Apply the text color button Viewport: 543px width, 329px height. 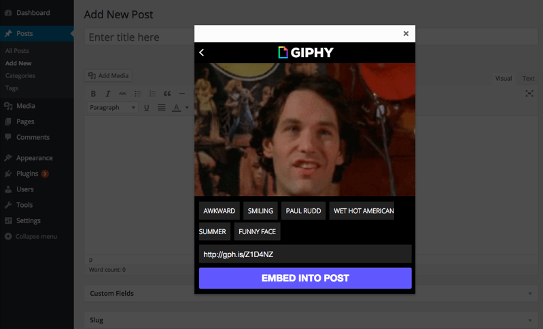tap(176, 107)
